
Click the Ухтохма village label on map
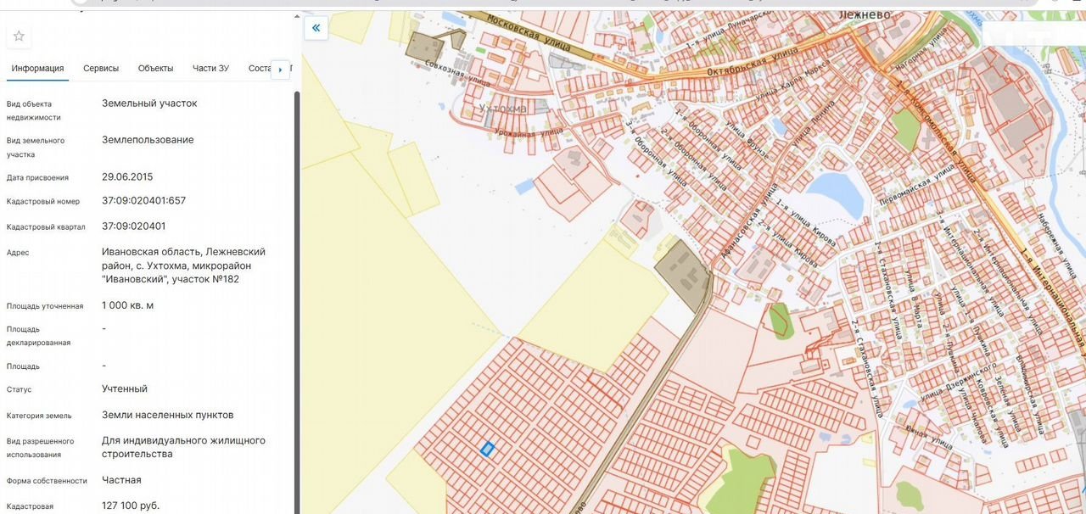[x=502, y=109]
